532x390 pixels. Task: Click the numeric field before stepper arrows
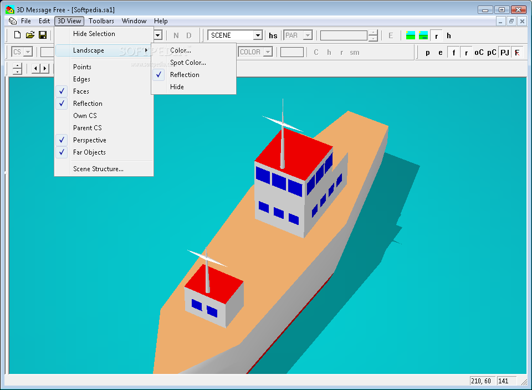344,35
